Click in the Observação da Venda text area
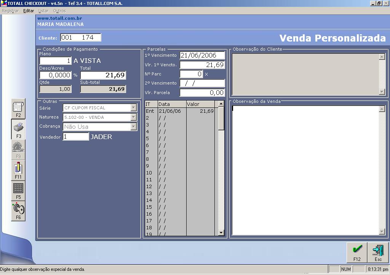 (x=305, y=170)
